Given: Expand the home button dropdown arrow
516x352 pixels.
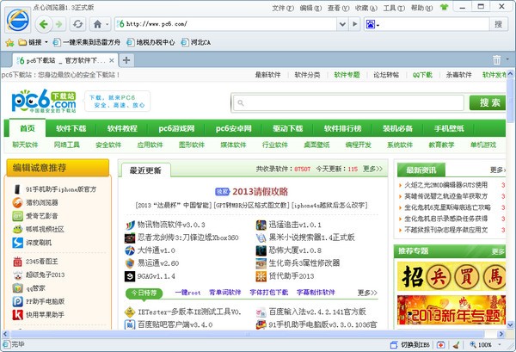Looking at the screenshot, I should coord(107,24).
